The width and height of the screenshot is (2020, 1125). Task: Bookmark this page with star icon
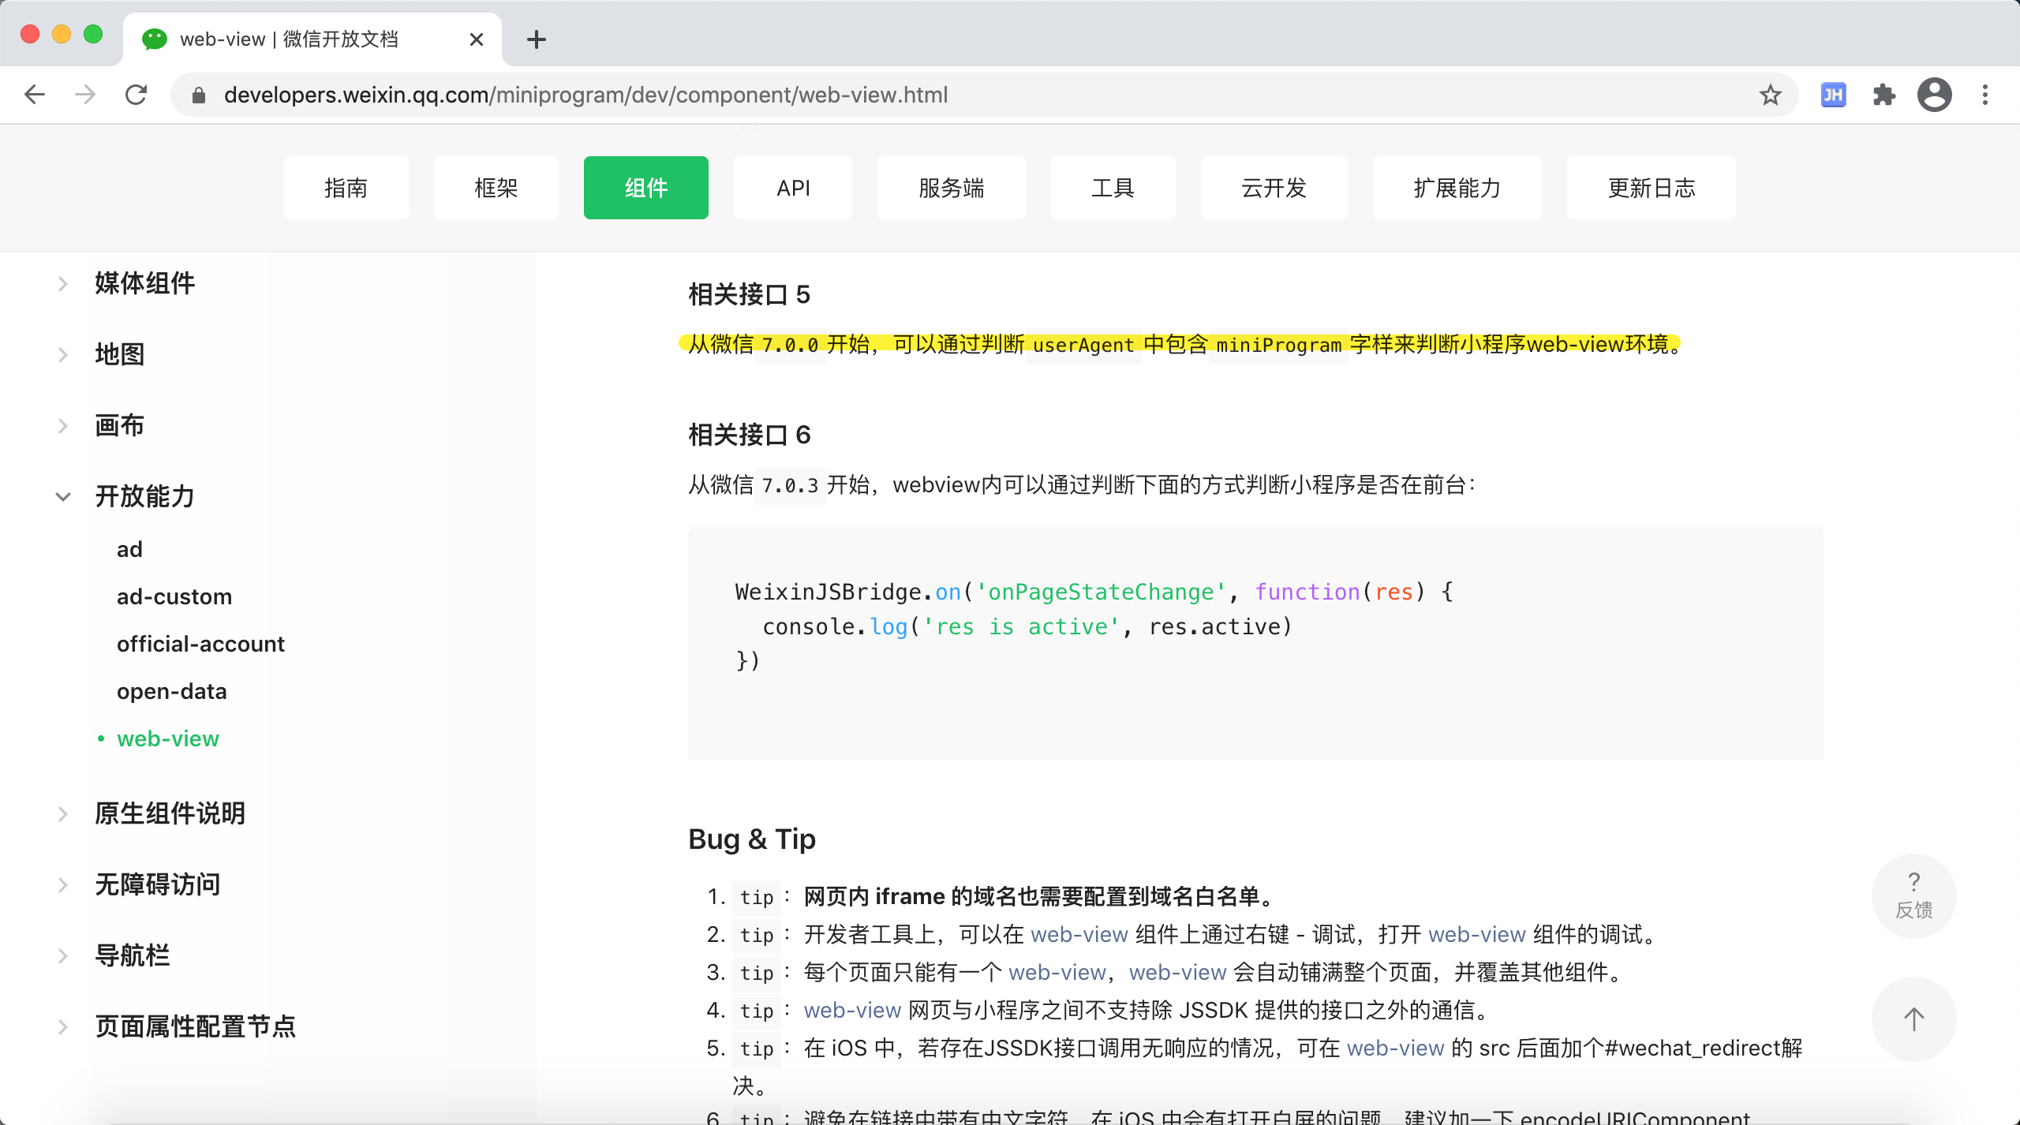point(1770,95)
